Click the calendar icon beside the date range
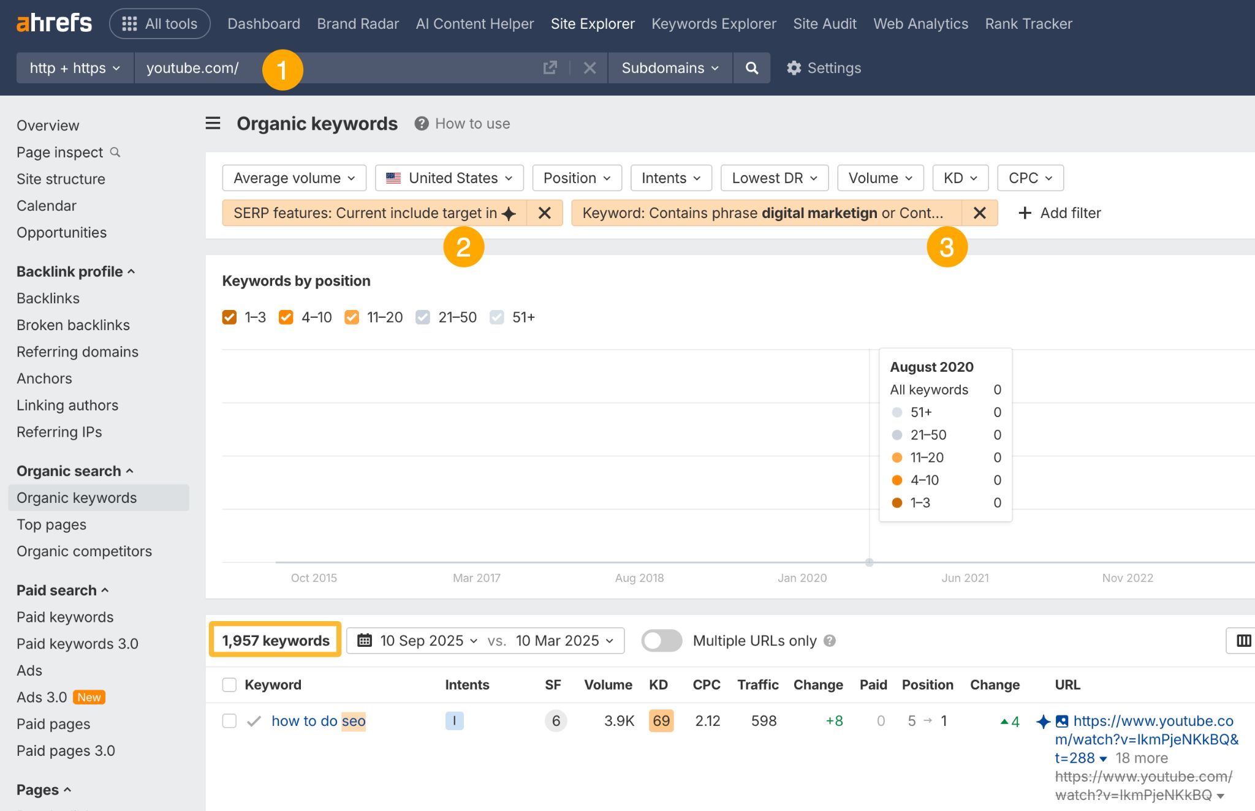Viewport: 1255px width, 811px height. (x=366, y=640)
